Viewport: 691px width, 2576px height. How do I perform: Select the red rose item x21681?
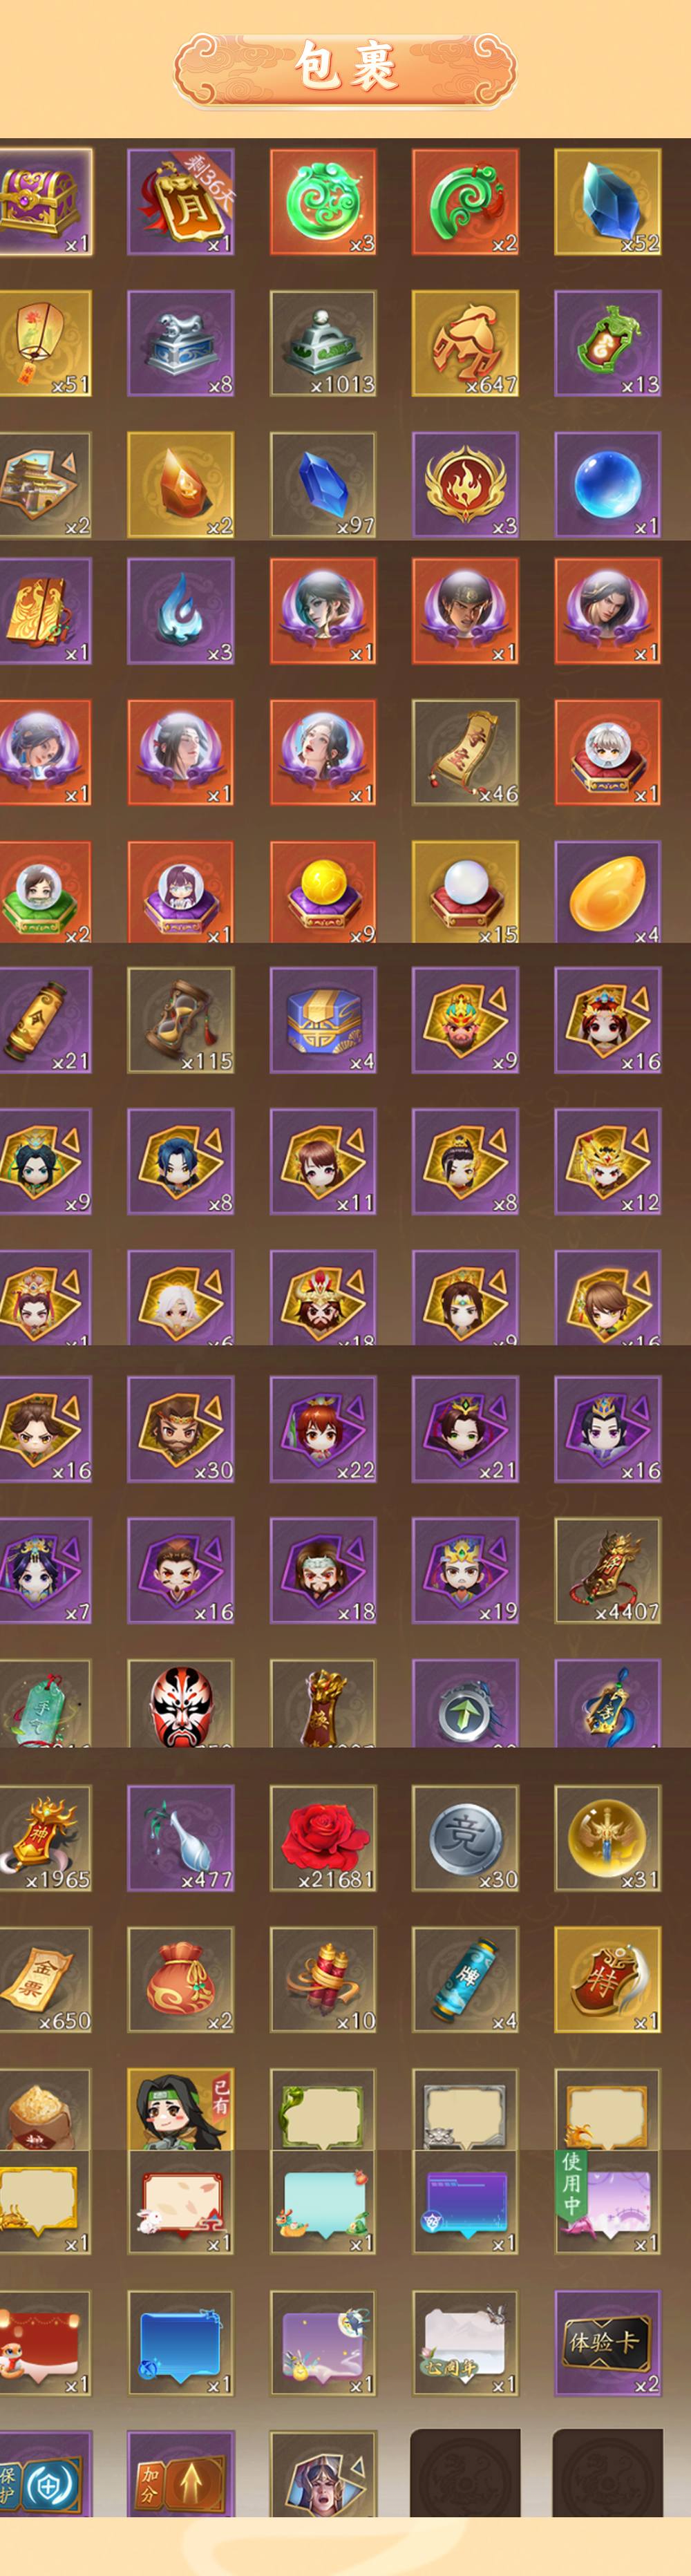click(x=323, y=1838)
